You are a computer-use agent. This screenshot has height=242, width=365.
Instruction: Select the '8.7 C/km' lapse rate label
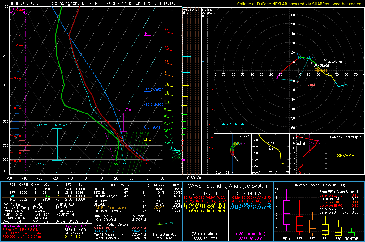click(x=125, y=109)
